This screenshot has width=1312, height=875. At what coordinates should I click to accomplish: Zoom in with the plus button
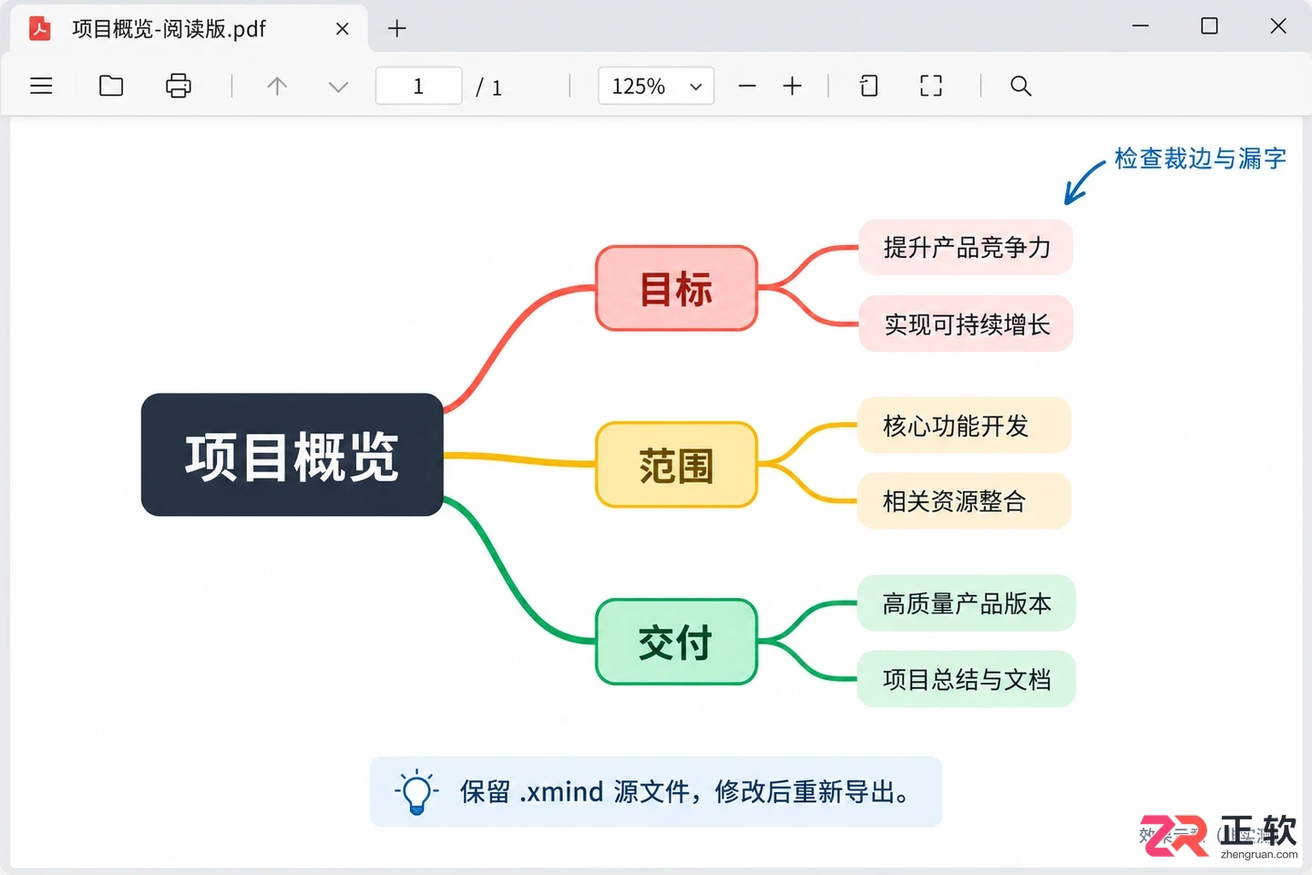point(793,87)
